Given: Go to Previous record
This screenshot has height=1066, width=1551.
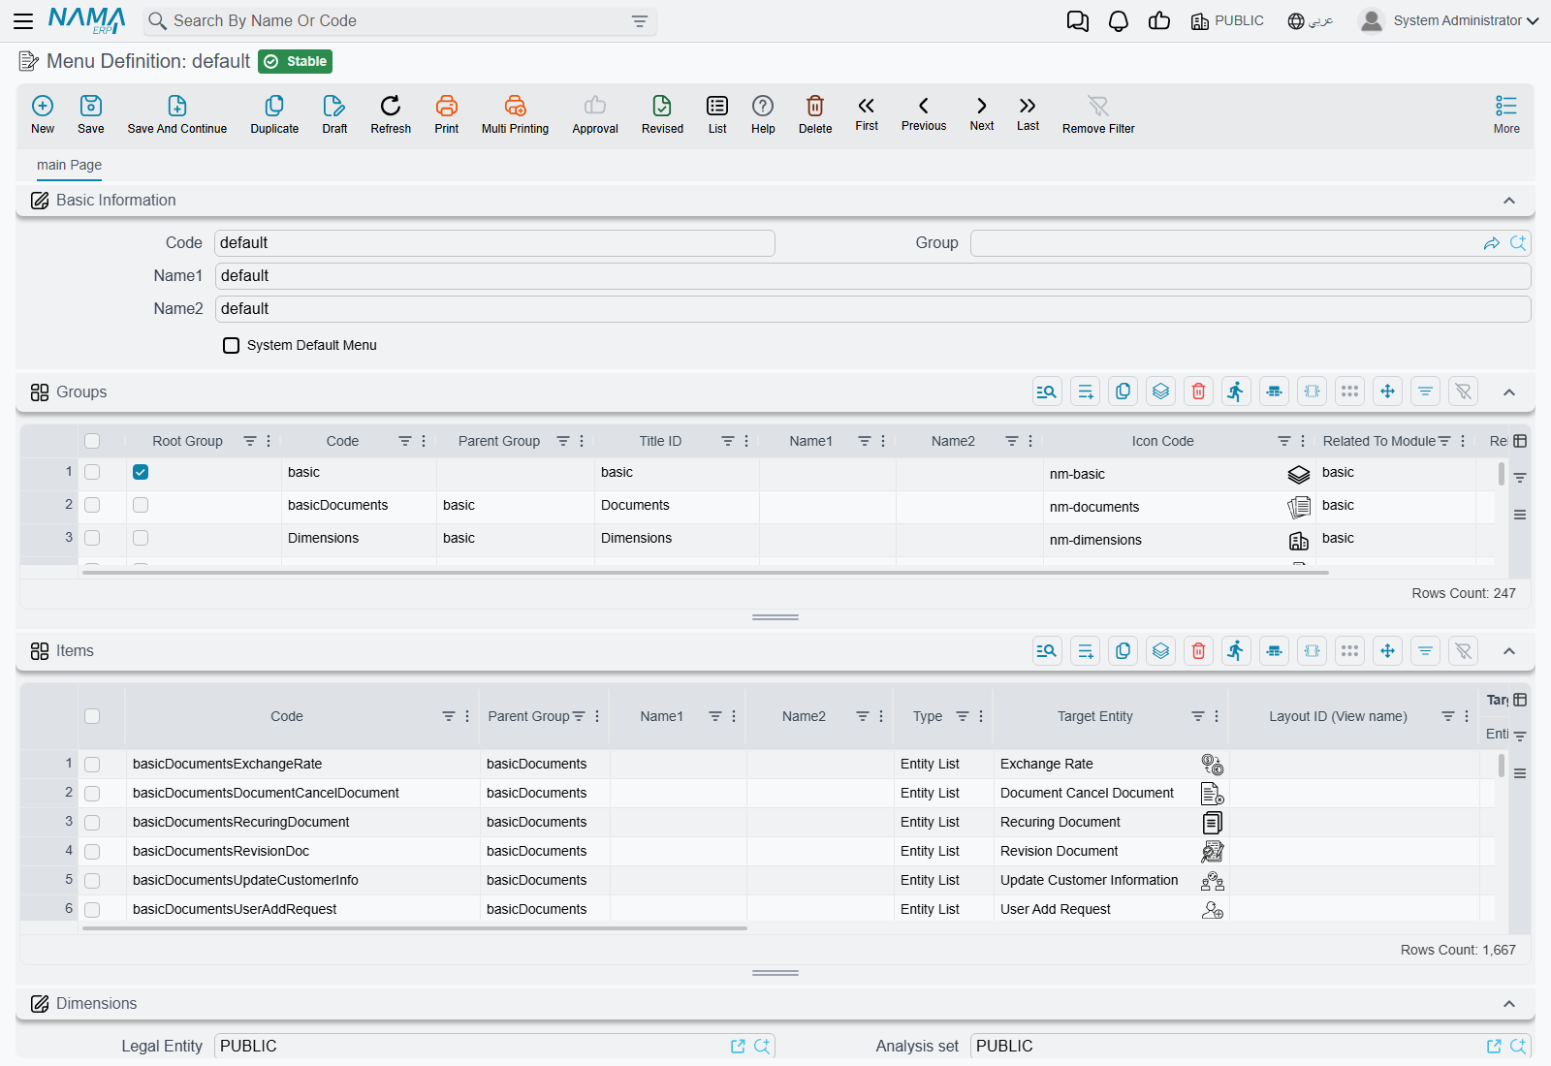Looking at the screenshot, I should 924,113.
